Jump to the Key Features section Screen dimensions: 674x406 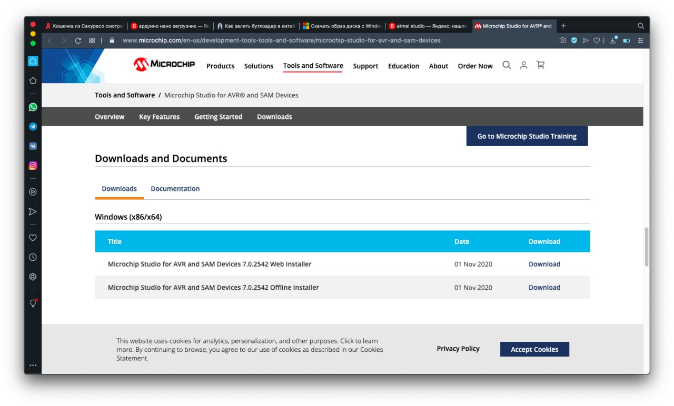click(x=159, y=117)
